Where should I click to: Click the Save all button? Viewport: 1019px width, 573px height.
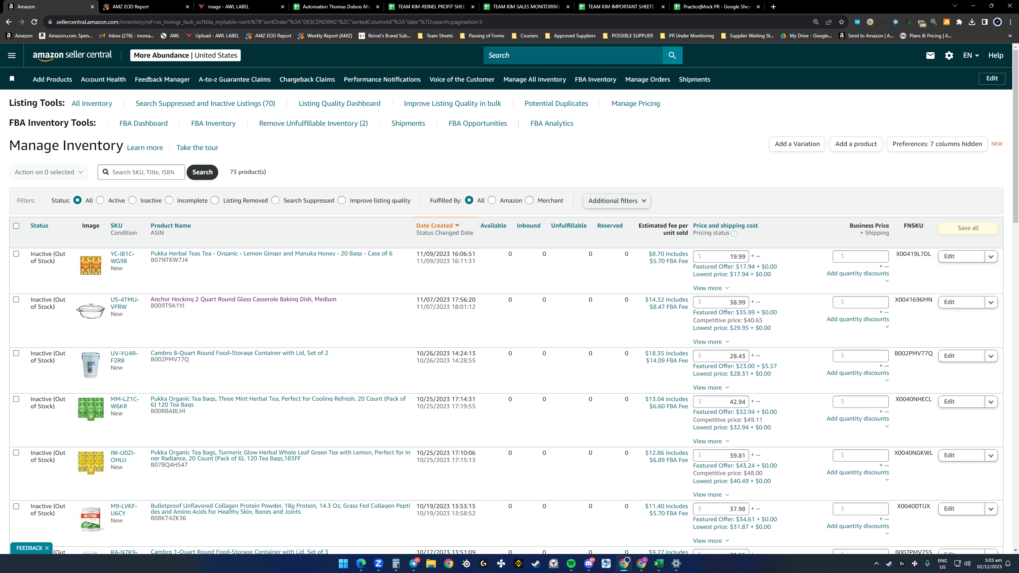968,228
